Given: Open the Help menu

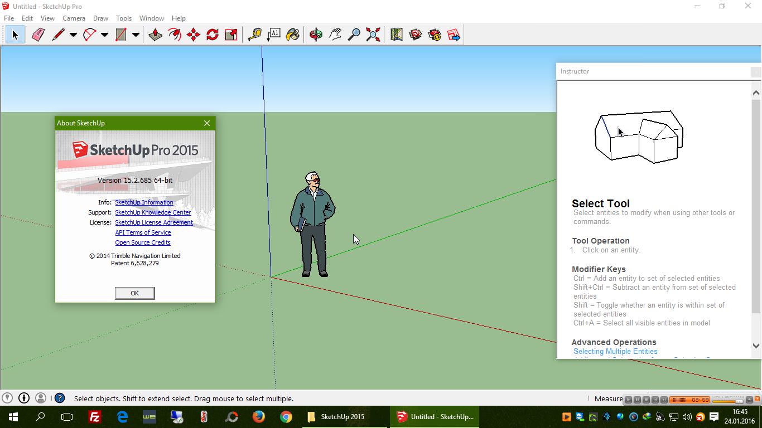Looking at the screenshot, I should [x=179, y=18].
